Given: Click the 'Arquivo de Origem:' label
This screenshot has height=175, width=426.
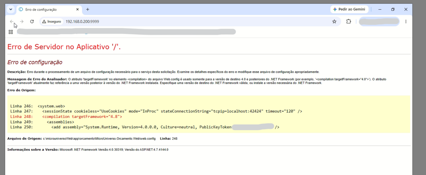Looking at the screenshot, I should tap(25, 138).
